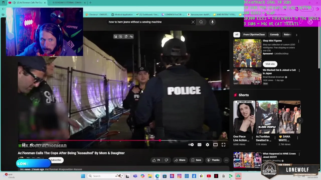Viewport: 321px width, 180px height.
Task: Dislike the video with thumbs down
Action: pyautogui.click(x=166, y=160)
